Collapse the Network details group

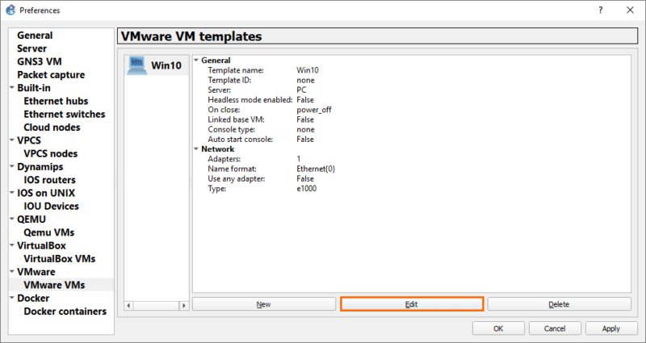tap(196, 149)
